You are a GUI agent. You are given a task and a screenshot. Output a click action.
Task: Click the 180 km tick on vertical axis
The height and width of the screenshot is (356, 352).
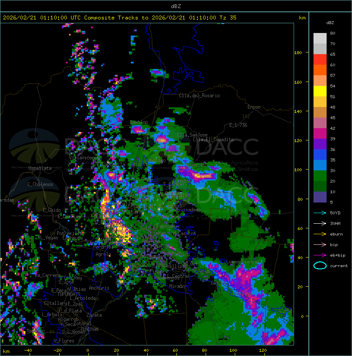[x=298, y=53]
